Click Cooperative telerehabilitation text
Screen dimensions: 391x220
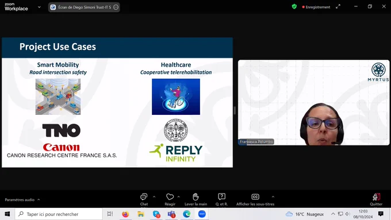(176, 72)
